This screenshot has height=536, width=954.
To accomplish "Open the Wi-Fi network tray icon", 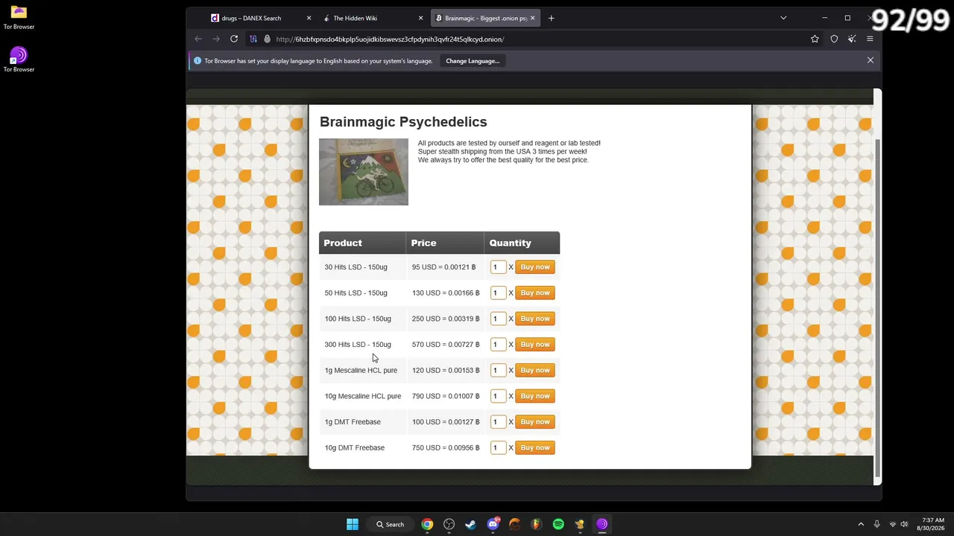I will 893,524.
